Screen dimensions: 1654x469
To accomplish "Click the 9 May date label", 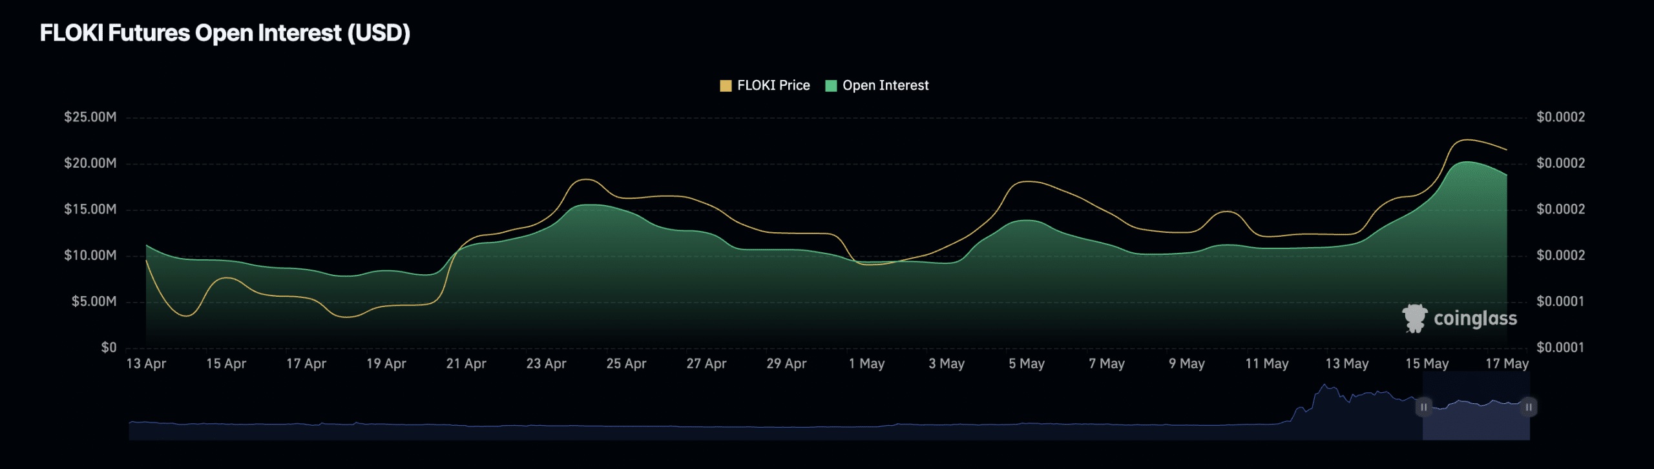I will pos(1187,364).
